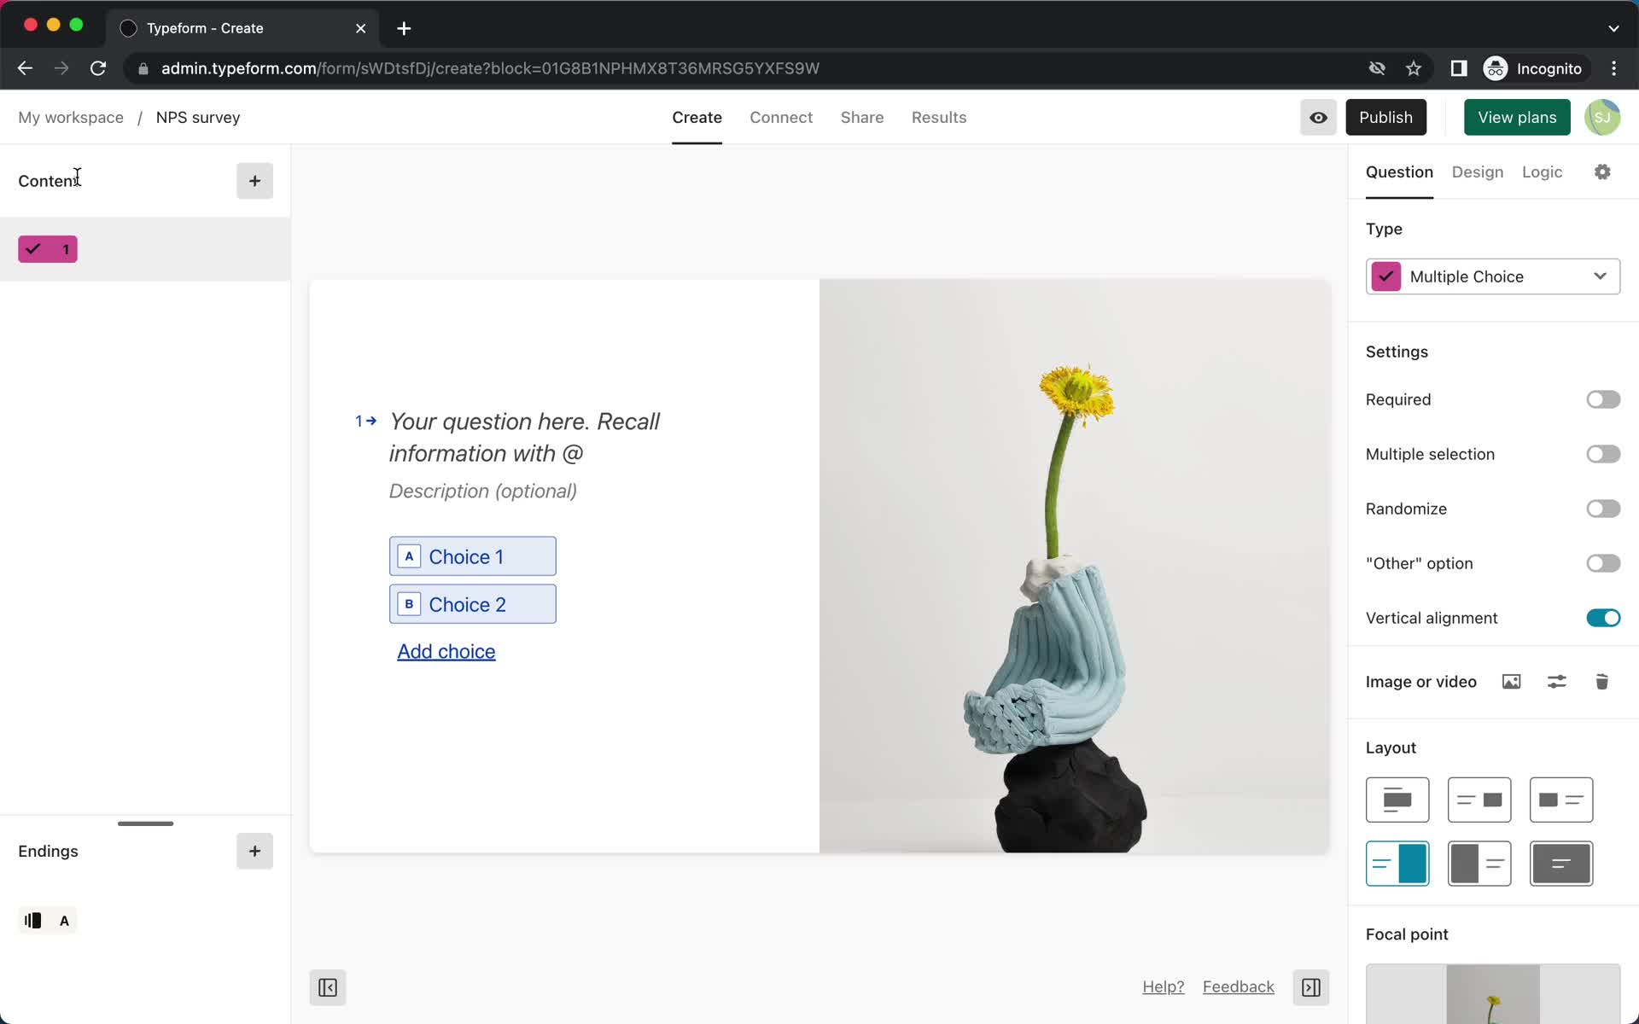Click the Publish button
The height and width of the screenshot is (1024, 1639).
[1385, 117]
